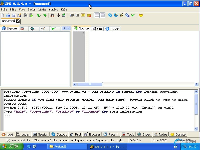Click the footprints go-to-line icon

tap(58, 15)
